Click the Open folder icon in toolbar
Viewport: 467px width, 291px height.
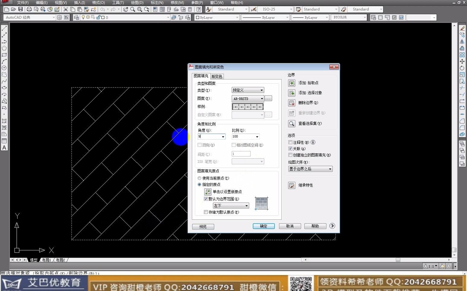pyautogui.click(x=13, y=9)
